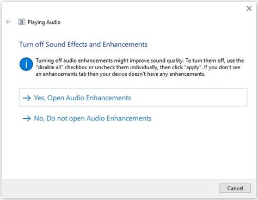Click the Playing Audio troubleshooter icon
Image resolution: width=258 pixels, height=200 pixels.
click(21, 22)
